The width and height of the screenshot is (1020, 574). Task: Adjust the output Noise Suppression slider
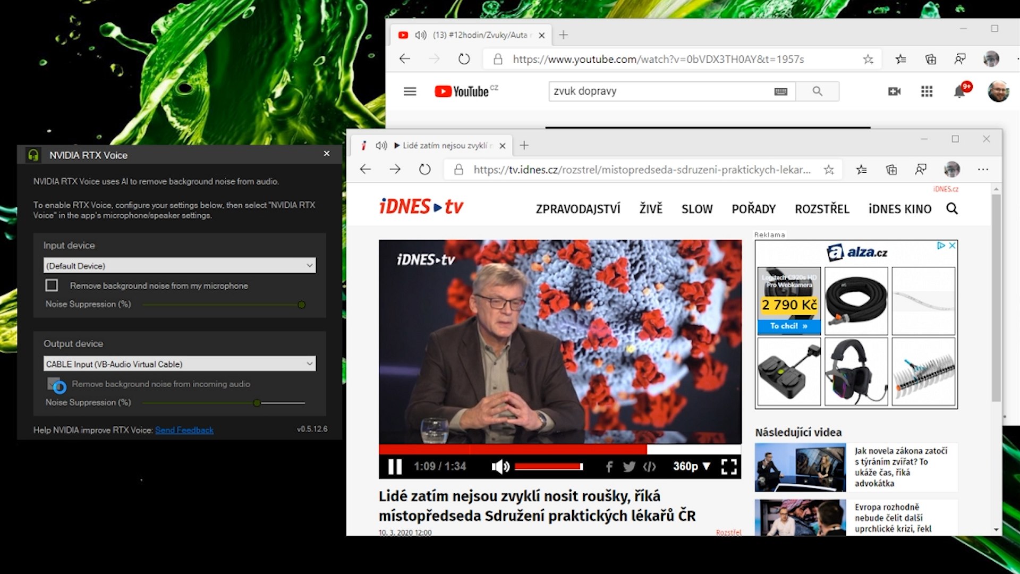click(x=257, y=403)
